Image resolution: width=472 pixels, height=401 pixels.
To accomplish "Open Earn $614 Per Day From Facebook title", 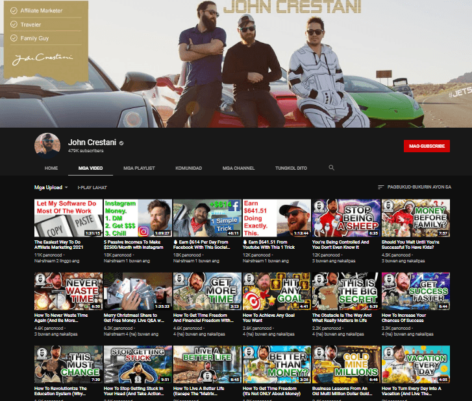I will pyautogui.click(x=202, y=244).
